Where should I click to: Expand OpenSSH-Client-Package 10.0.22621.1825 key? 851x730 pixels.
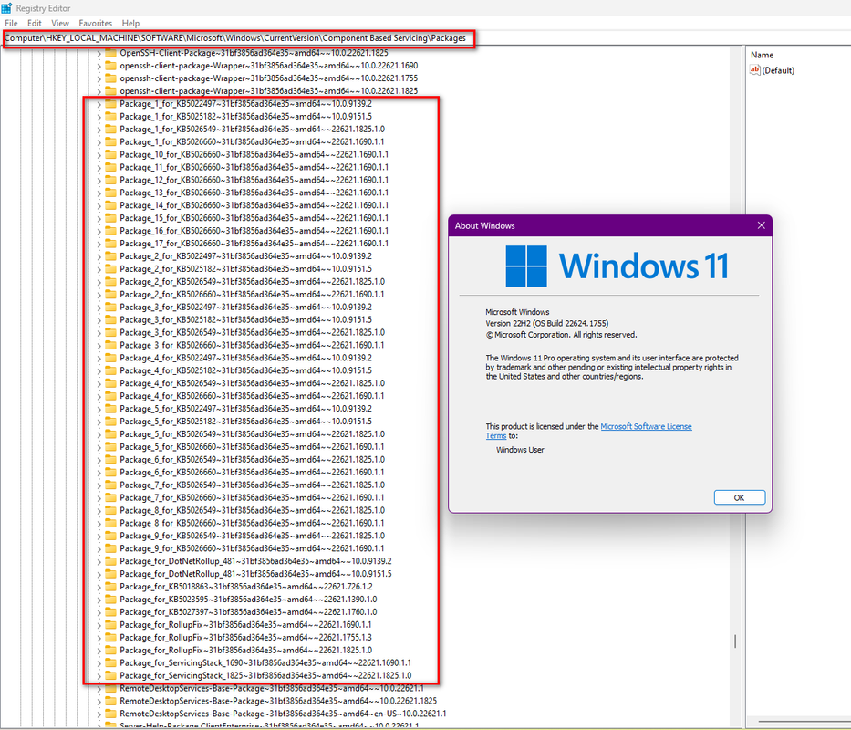pos(99,53)
